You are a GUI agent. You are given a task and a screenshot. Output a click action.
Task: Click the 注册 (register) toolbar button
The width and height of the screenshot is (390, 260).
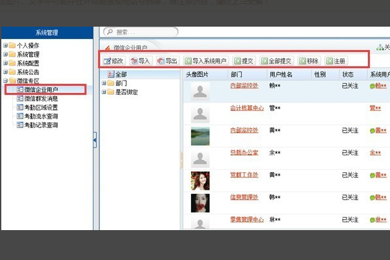click(x=336, y=61)
